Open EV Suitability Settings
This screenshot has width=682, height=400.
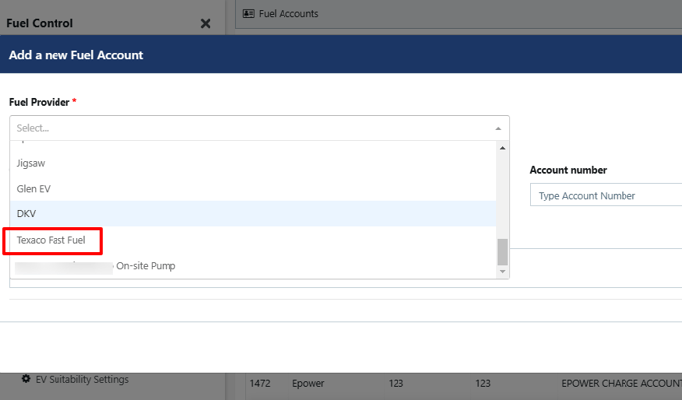coord(81,379)
